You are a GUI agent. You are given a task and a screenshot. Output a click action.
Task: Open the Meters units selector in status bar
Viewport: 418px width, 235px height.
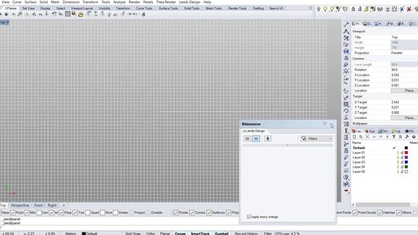71,234
